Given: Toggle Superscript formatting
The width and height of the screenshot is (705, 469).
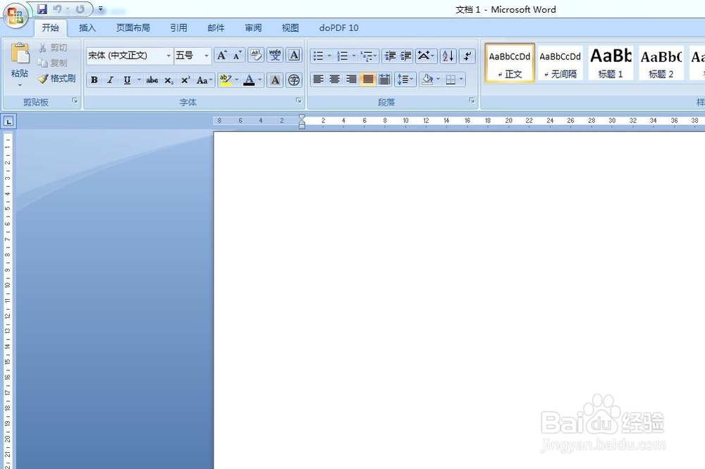Looking at the screenshot, I should 185,80.
